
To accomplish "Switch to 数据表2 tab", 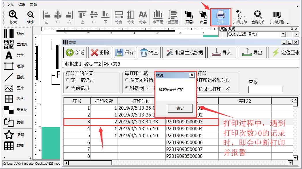I will coord(93,64).
